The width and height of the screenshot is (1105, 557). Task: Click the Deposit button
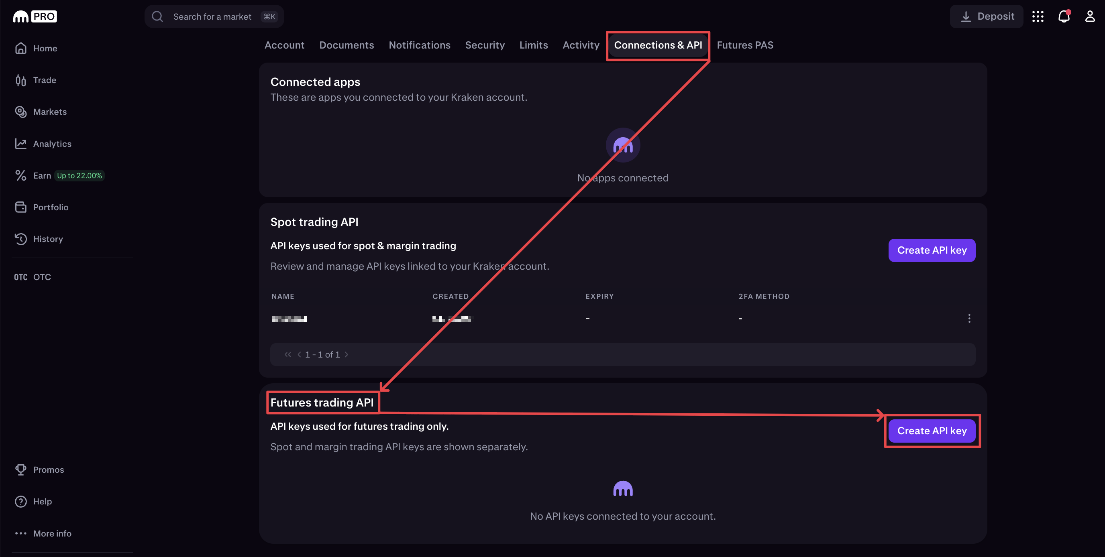(987, 16)
